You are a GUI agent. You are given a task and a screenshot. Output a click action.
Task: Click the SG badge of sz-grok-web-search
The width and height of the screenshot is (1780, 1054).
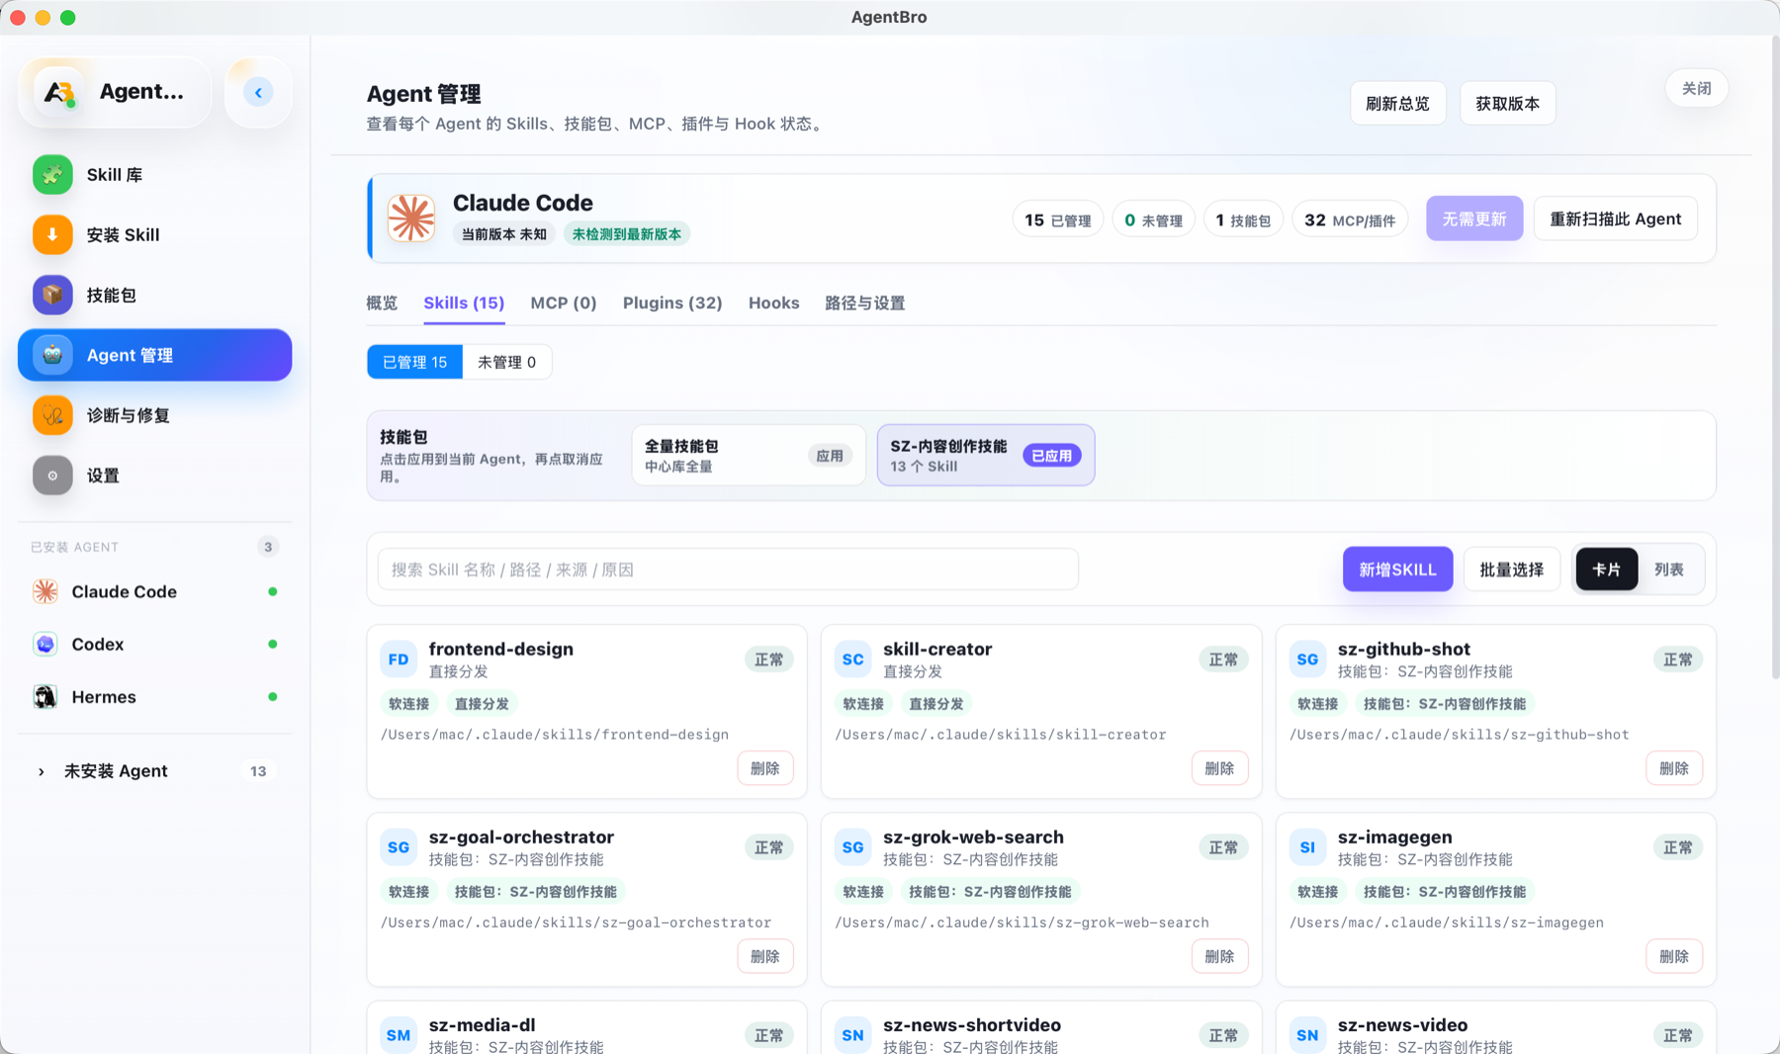coord(852,847)
